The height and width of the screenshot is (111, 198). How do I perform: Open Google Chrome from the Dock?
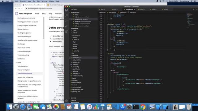143,107
